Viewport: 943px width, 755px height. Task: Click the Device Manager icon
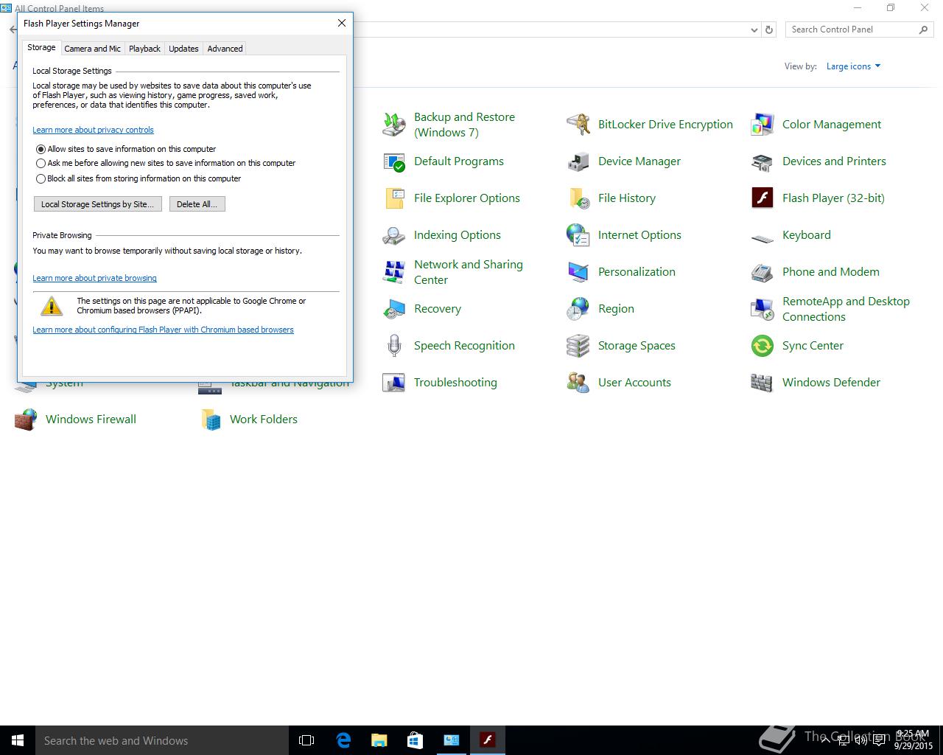[x=578, y=161]
